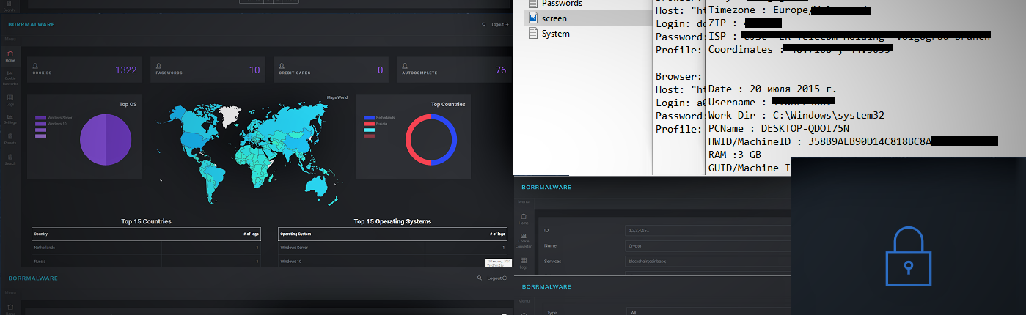The height and width of the screenshot is (315, 1026).
Task: Click the Maps World label
Action: (337, 97)
